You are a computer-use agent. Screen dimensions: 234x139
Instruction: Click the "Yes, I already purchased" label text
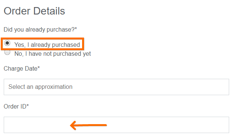click(47, 45)
